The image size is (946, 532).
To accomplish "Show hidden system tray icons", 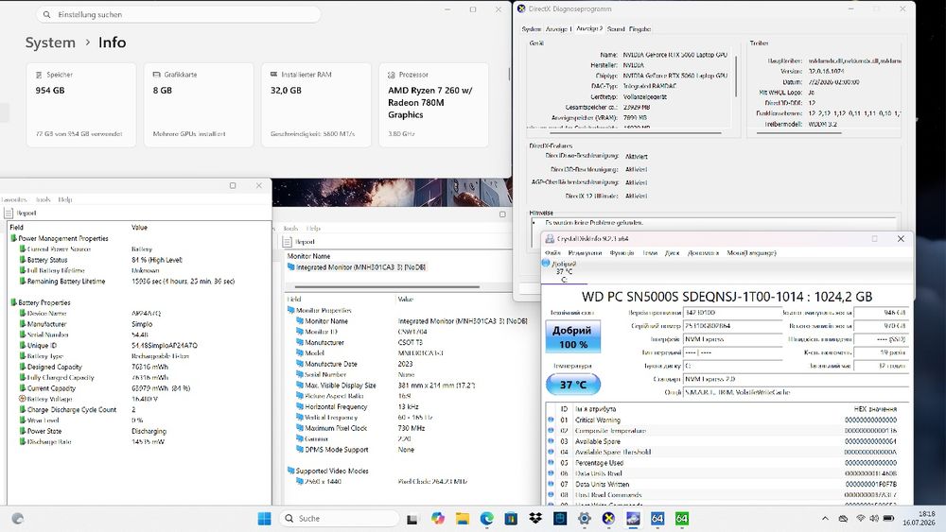I will (825, 518).
